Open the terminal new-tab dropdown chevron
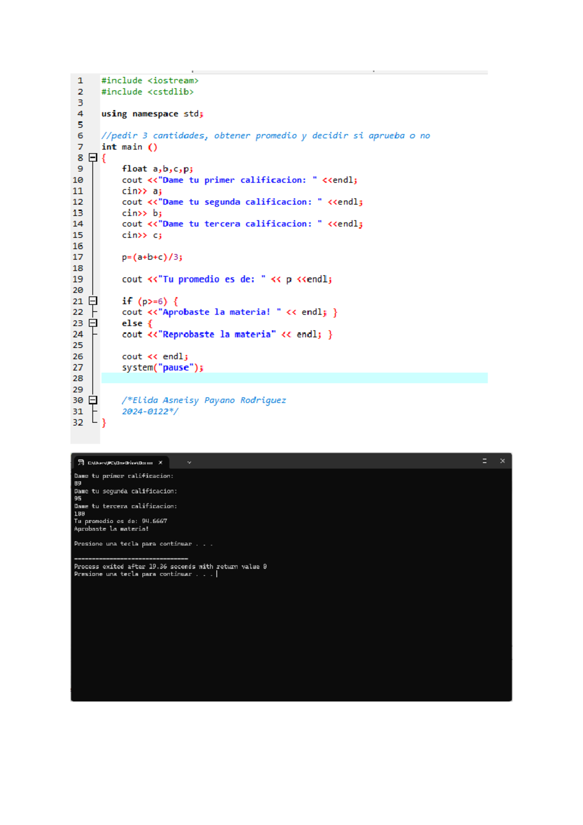583x825 pixels. point(189,463)
